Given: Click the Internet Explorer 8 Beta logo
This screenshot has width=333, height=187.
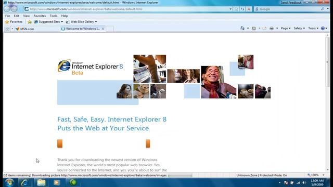Looking at the screenshot, I should [91, 67].
